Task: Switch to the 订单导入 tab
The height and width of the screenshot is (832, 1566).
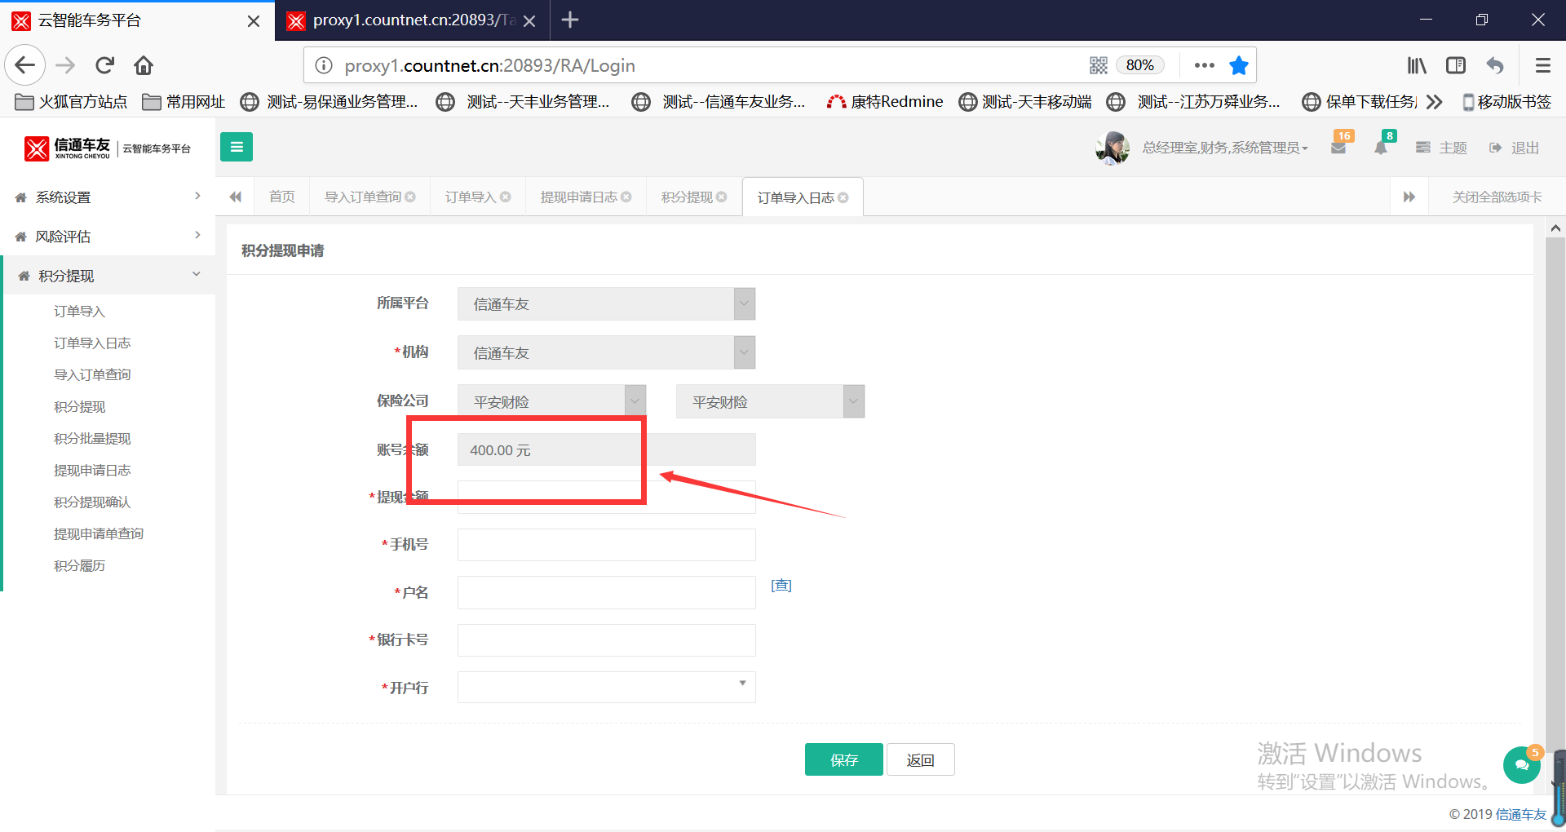Action: point(471,197)
